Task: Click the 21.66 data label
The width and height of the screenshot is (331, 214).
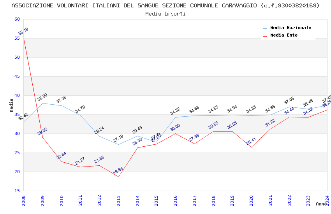Action: (x=99, y=160)
